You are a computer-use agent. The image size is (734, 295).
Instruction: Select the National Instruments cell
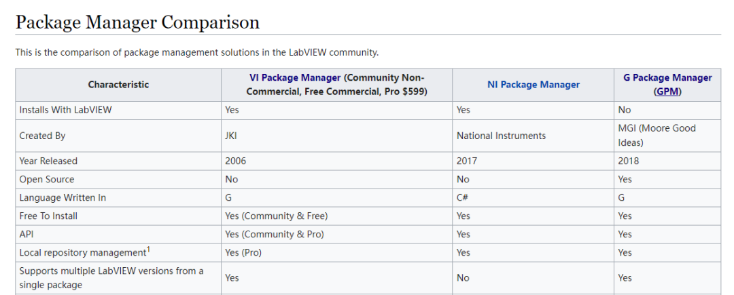point(534,136)
